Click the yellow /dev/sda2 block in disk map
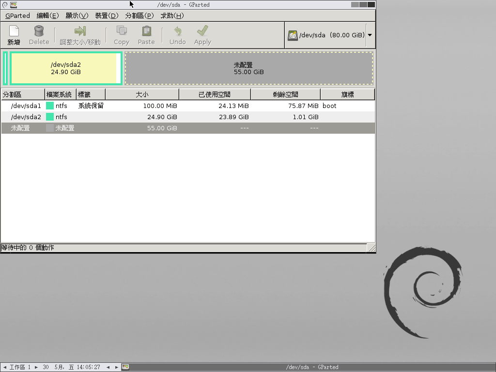 65,68
